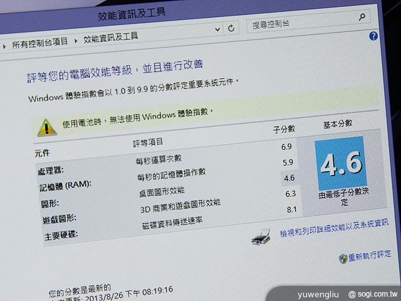Open 檢視和列印詳細效能以及系統資訊 link
This screenshot has width=401, height=301.
click(x=334, y=228)
